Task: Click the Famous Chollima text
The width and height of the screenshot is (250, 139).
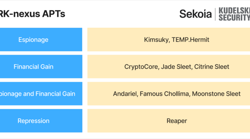Action: point(164,94)
